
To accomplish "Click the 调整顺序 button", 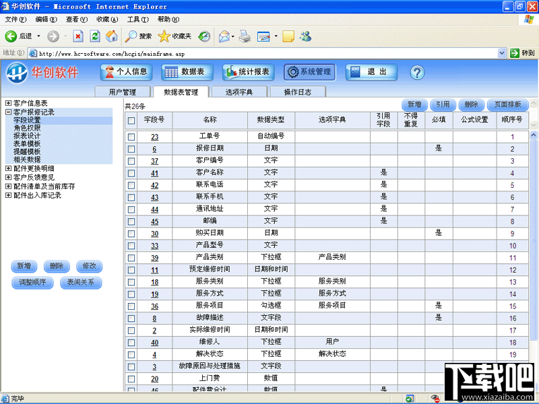I will pos(32,282).
